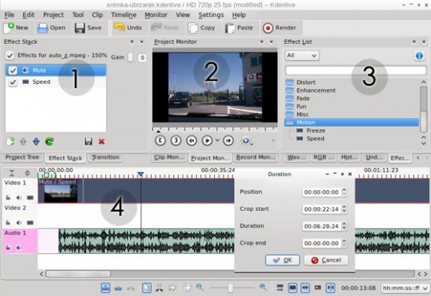431x296 pixels.
Task: Hide video on the Video 1 track
Action: point(30,197)
